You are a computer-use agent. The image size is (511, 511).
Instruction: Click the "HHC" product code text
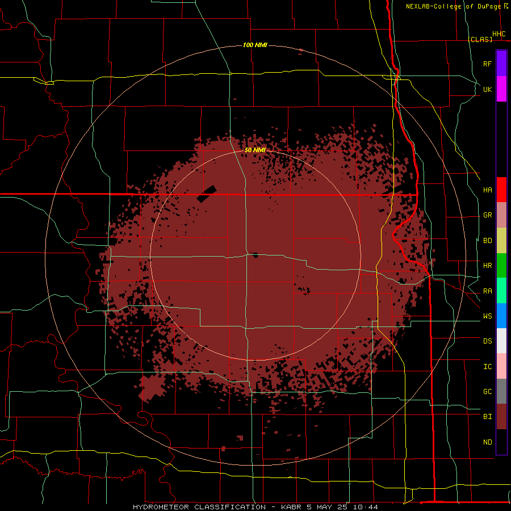(499, 34)
